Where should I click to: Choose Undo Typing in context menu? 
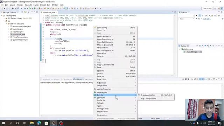[x=115, y=28]
